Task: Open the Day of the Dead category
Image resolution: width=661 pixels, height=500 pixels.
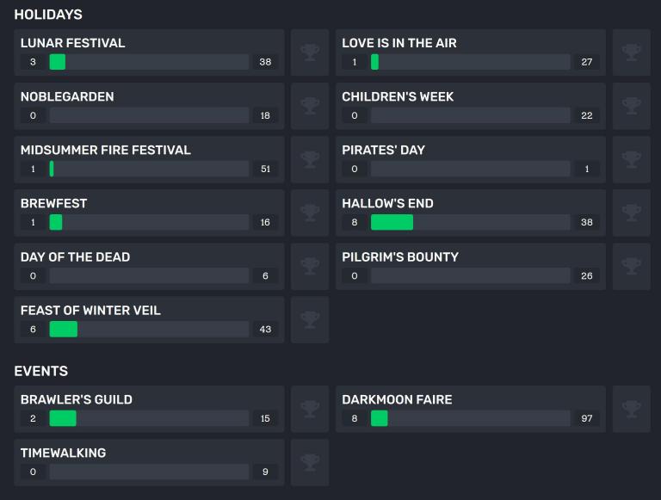Action: click(x=75, y=257)
